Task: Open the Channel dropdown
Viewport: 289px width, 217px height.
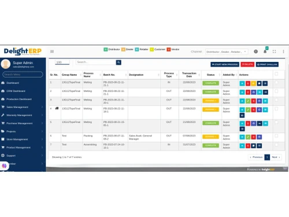Action: pos(227,52)
